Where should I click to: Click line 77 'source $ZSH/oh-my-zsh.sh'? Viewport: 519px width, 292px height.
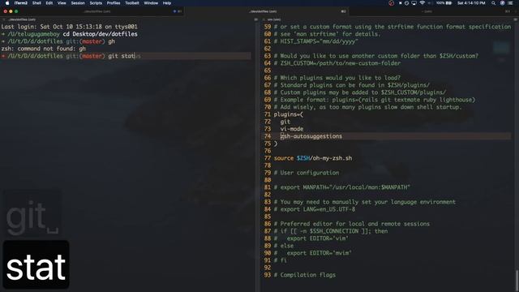click(x=313, y=158)
